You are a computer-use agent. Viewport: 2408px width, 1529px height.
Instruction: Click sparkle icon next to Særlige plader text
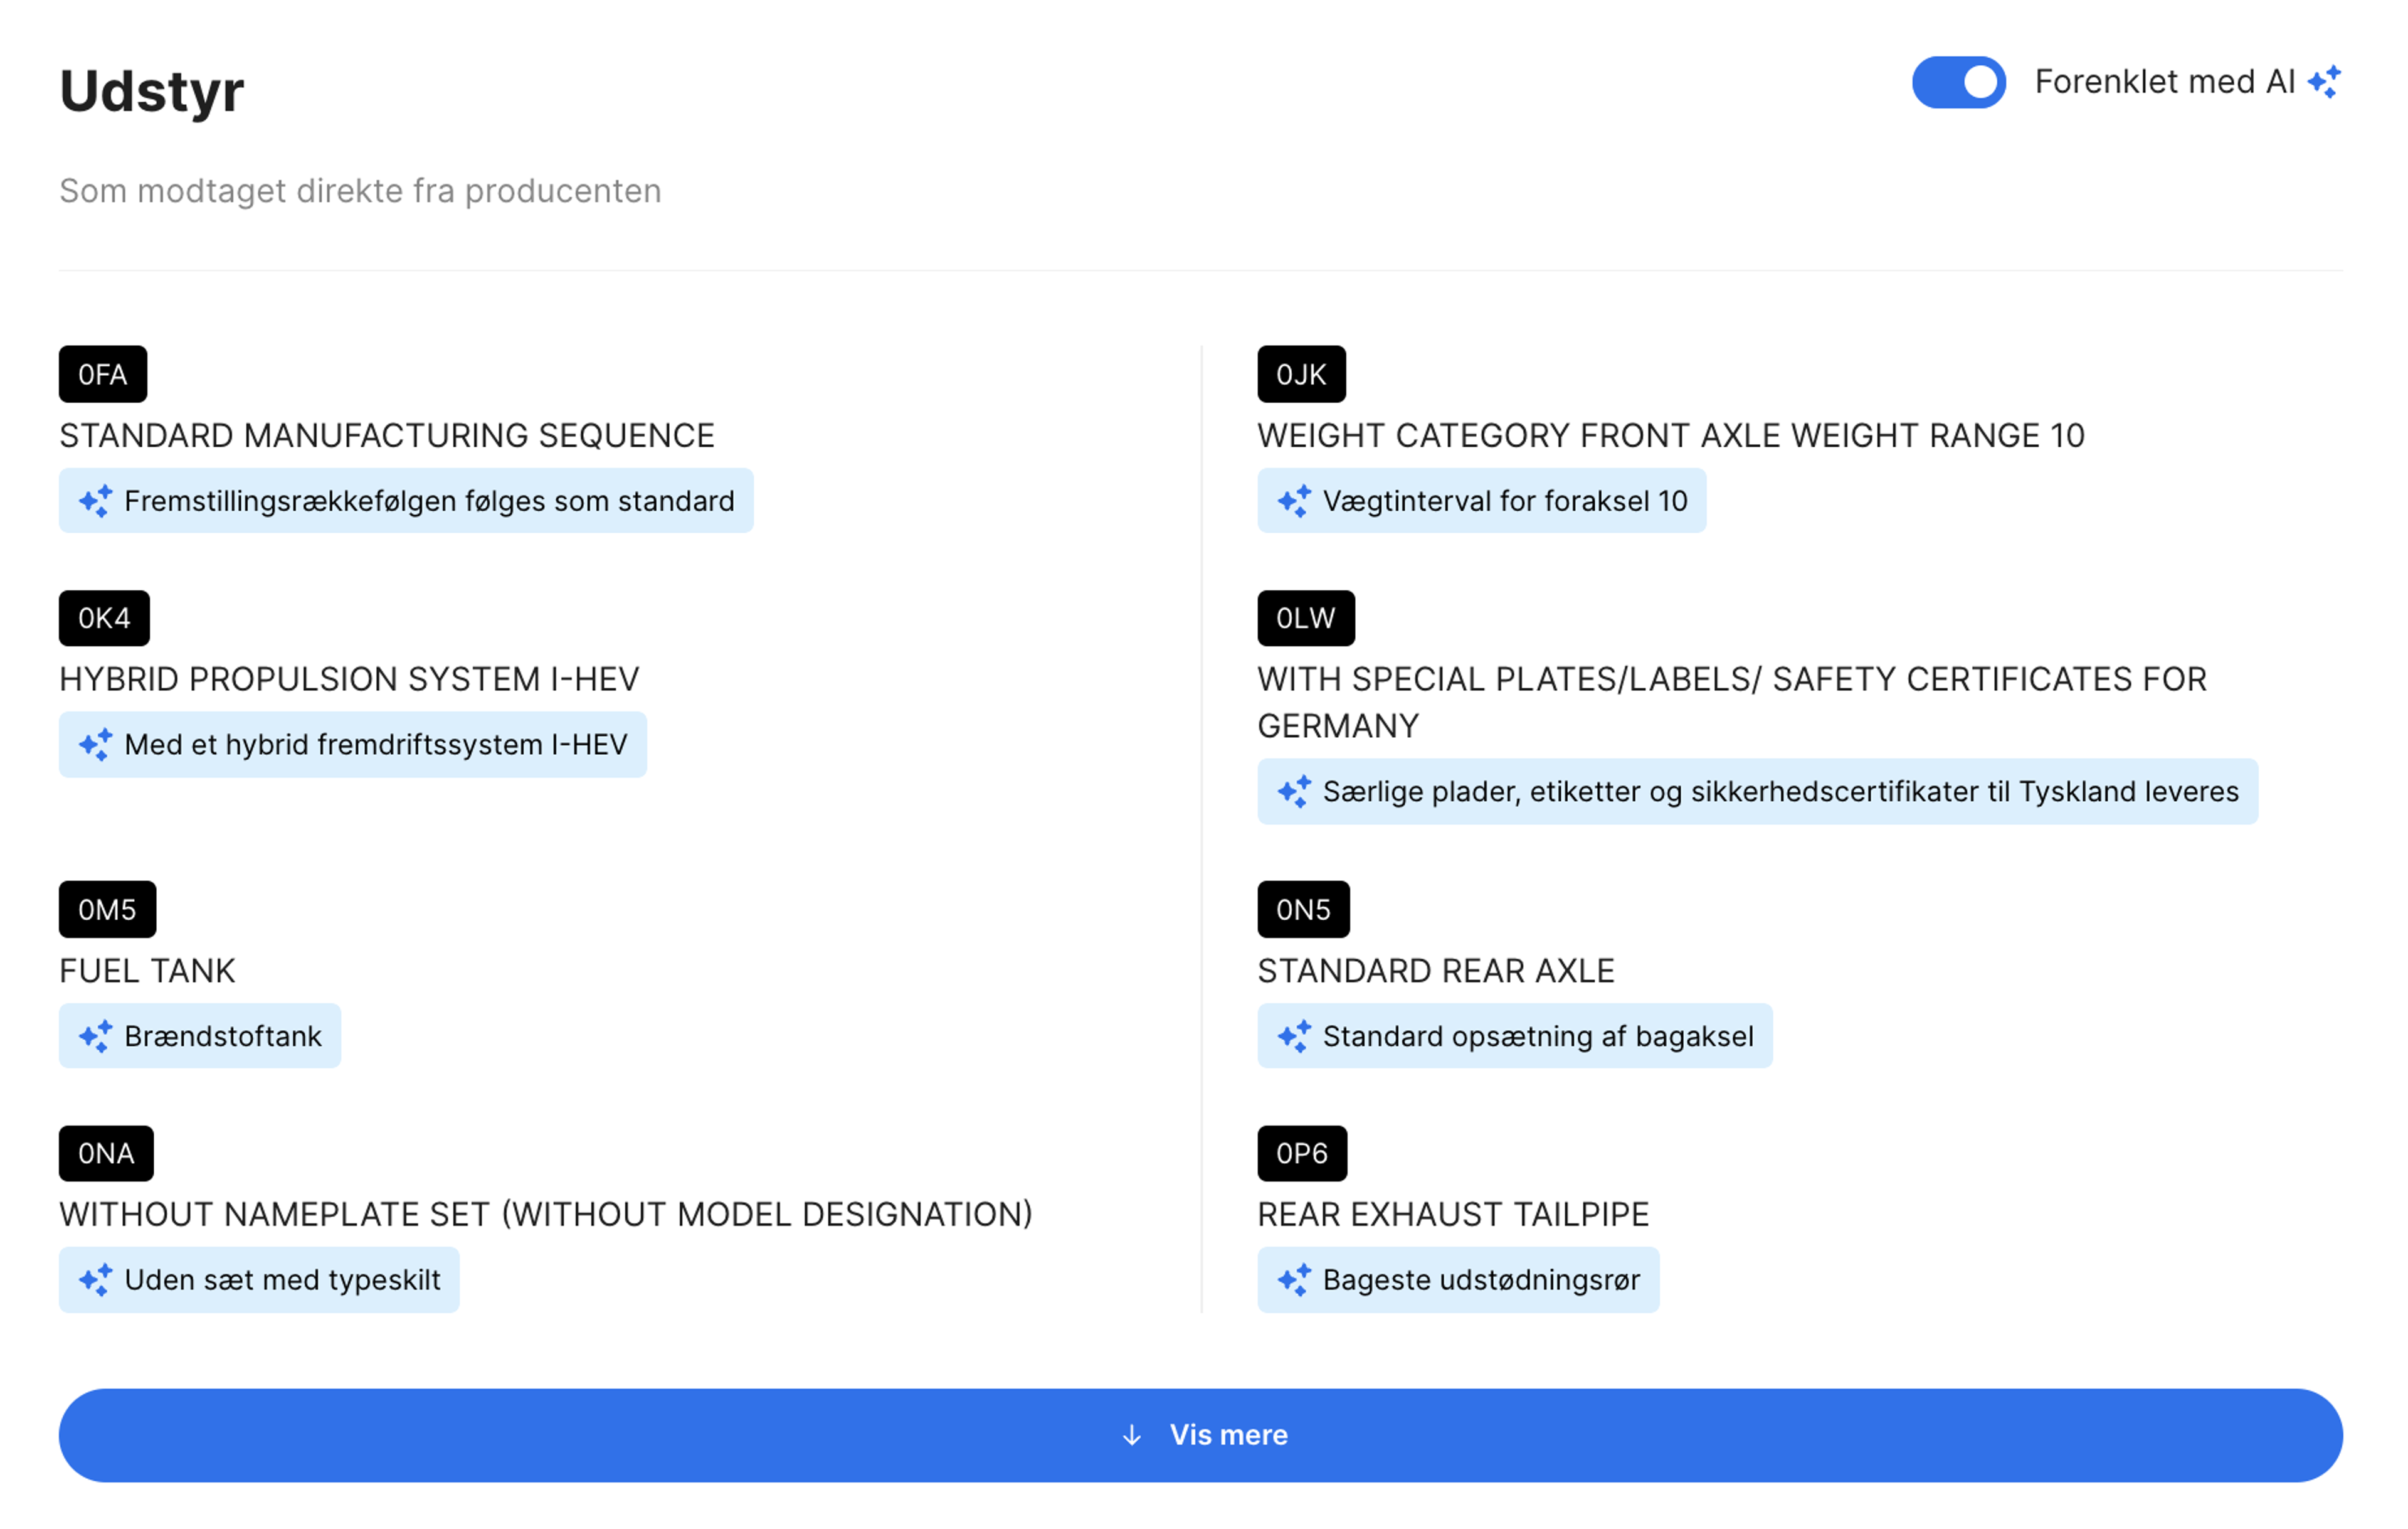tap(1294, 792)
